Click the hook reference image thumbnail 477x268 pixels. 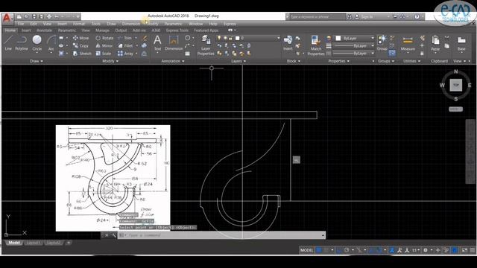[113, 178]
